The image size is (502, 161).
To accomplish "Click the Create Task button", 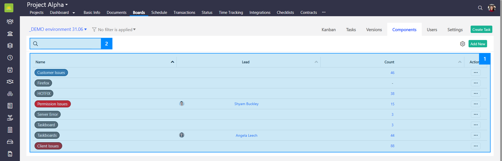I will (481, 30).
